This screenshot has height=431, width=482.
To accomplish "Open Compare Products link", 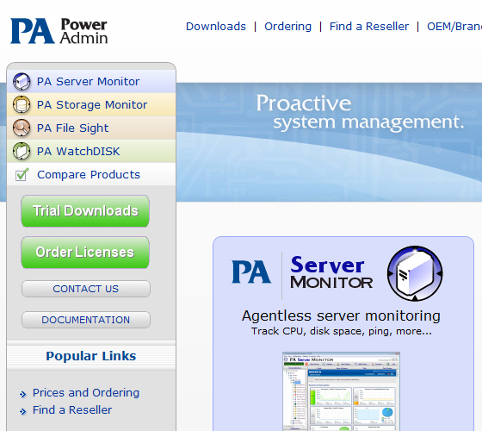I will (x=89, y=174).
